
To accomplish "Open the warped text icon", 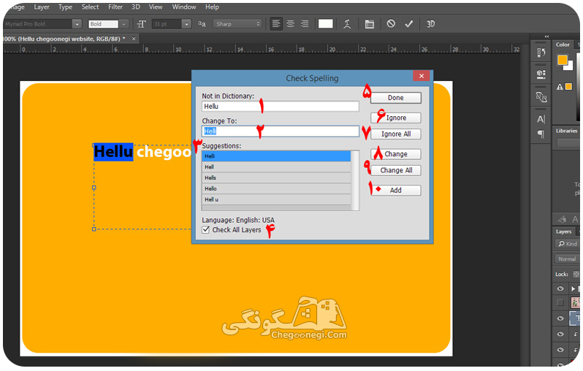I will (x=347, y=24).
